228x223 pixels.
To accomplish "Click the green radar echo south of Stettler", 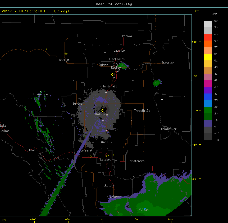I will pyautogui.click(x=157, y=83).
